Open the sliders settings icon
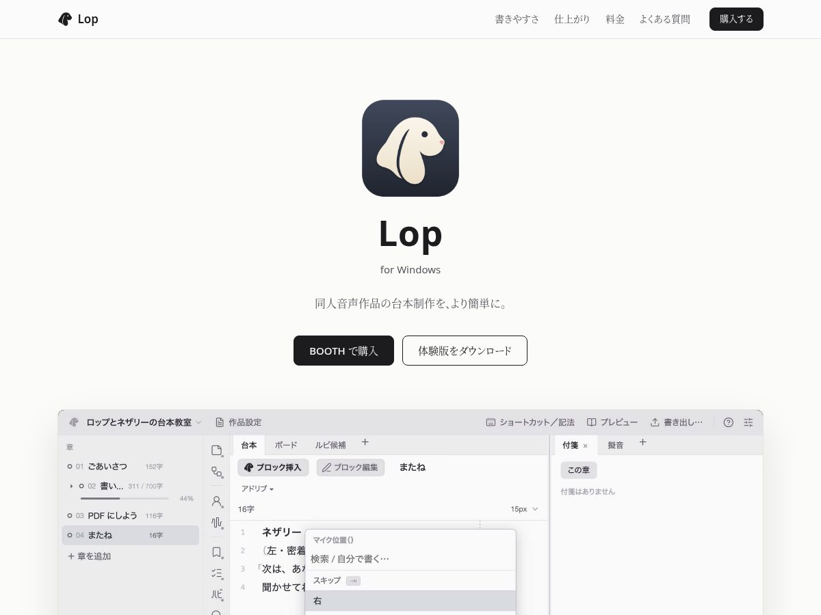This screenshot has width=821, height=615. pos(748,422)
